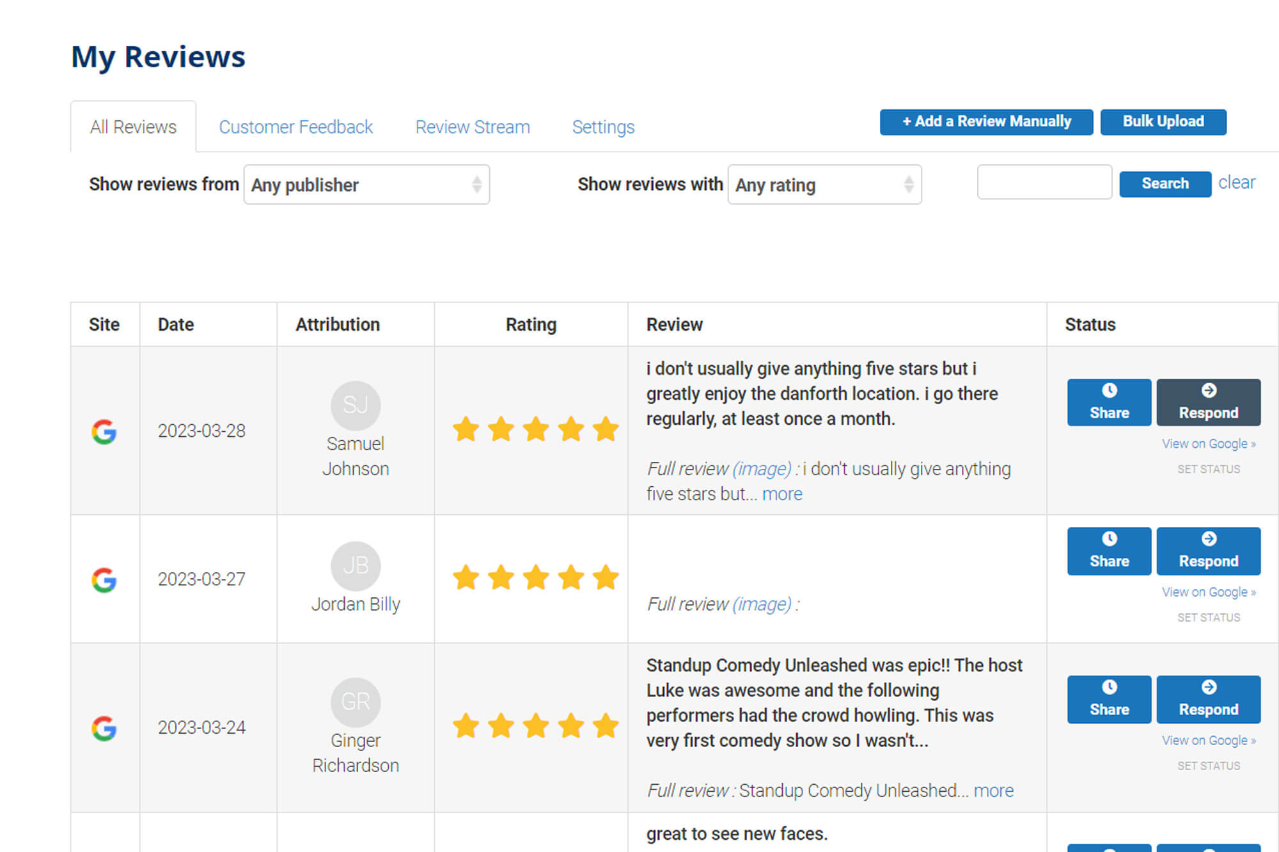The height and width of the screenshot is (852, 1279).
Task: Click Google icon in Ginger Richardson row
Action: click(x=104, y=729)
